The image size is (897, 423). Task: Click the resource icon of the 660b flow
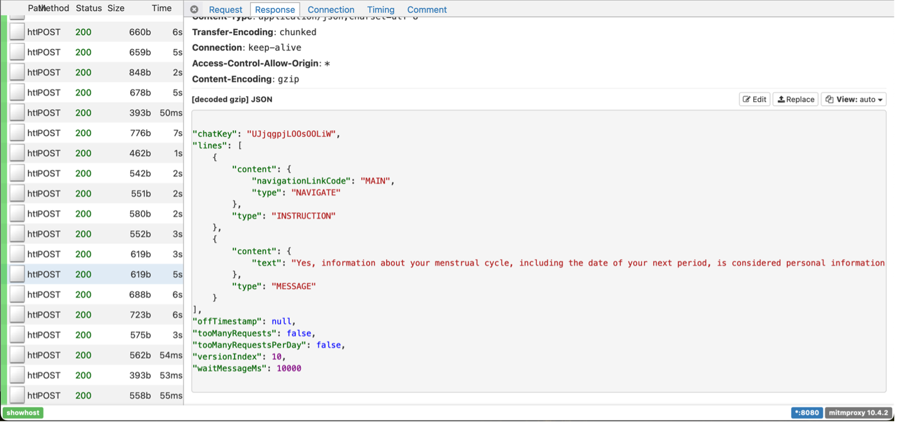point(17,32)
